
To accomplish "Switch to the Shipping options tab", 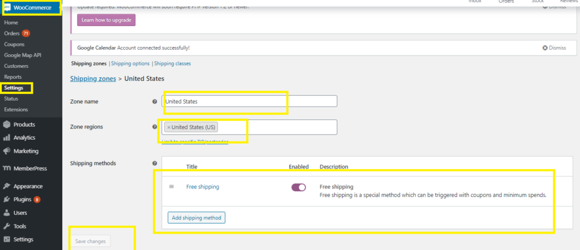I will 130,63.
